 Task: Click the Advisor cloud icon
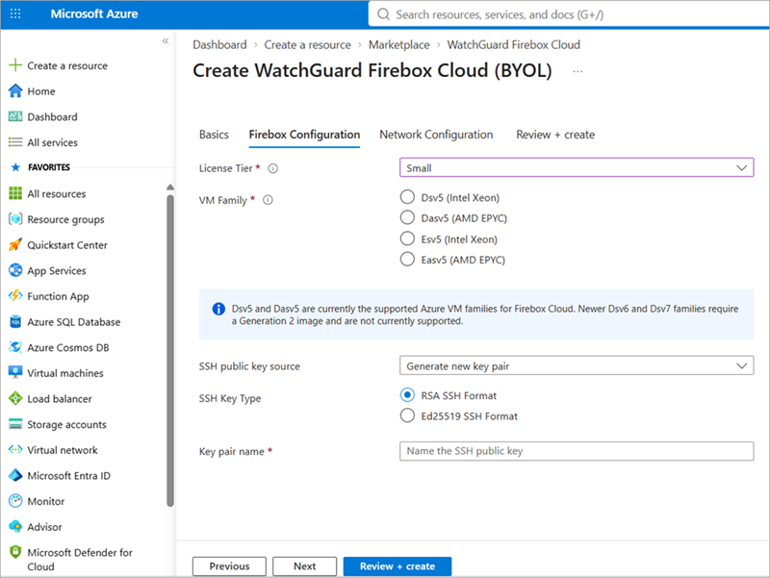(x=15, y=526)
